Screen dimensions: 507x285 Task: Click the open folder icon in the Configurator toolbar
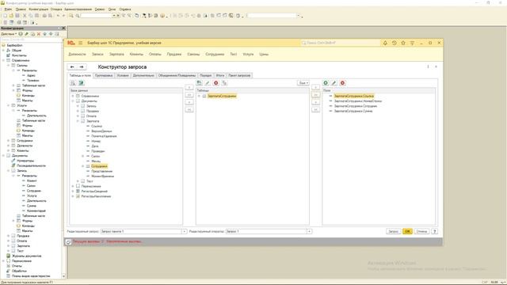[11, 16]
